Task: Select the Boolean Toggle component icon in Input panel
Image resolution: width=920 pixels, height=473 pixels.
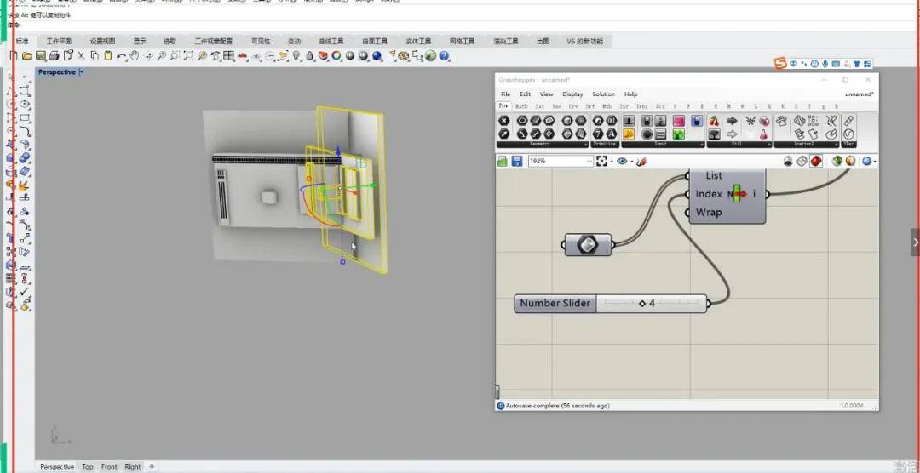Action: click(647, 121)
